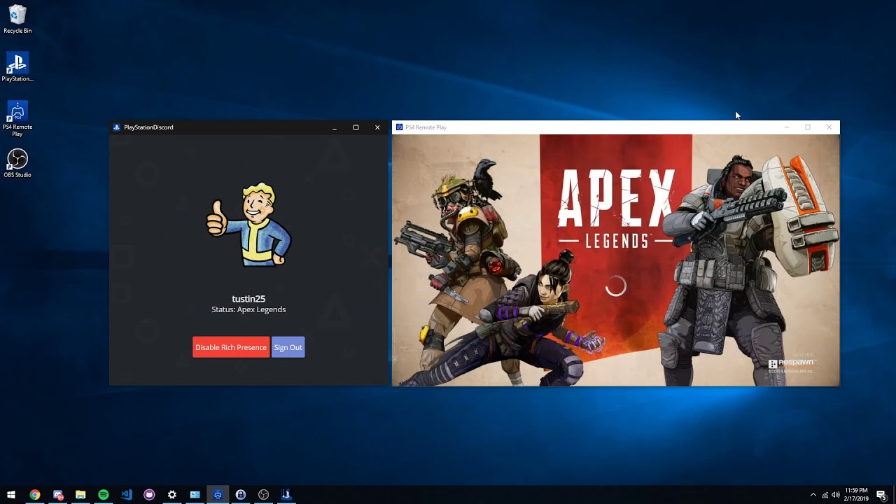Open the Action Center notifications icon
Screen dimensions: 896x504
click(x=882, y=495)
